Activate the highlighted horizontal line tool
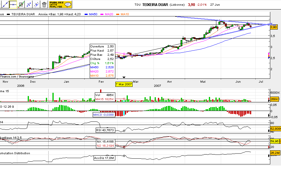281x190 pixels. click(13, 4)
